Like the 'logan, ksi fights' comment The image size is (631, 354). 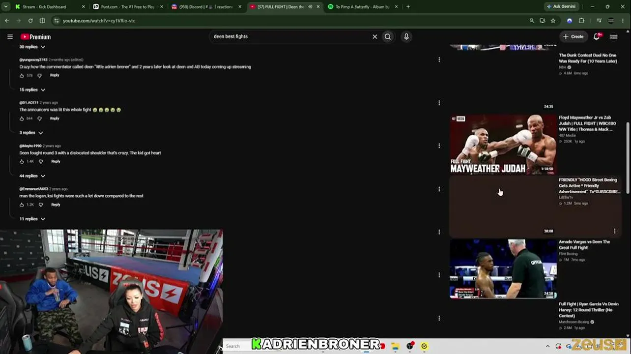coord(22,205)
